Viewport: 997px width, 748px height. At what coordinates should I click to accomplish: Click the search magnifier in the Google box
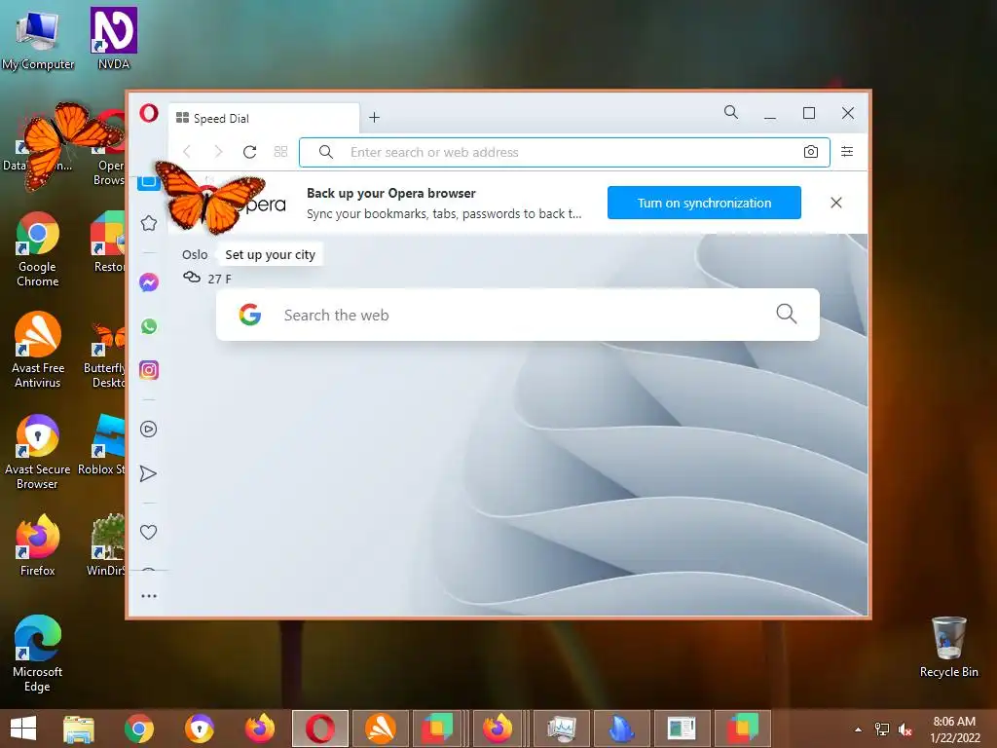pyautogui.click(x=787, y=314)
